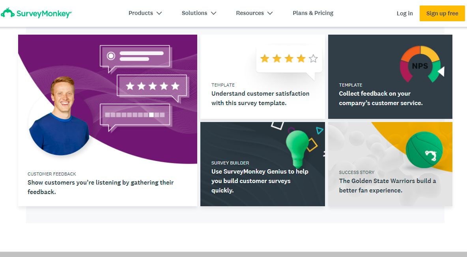Expand the Resources chevron arrow
The width and height of the screenshot is (467, 257).
(270, 13)
